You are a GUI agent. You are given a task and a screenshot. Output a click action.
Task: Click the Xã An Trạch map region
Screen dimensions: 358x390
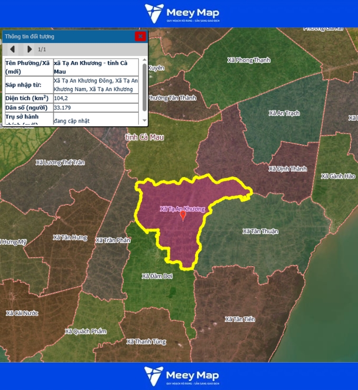point(284,113)
